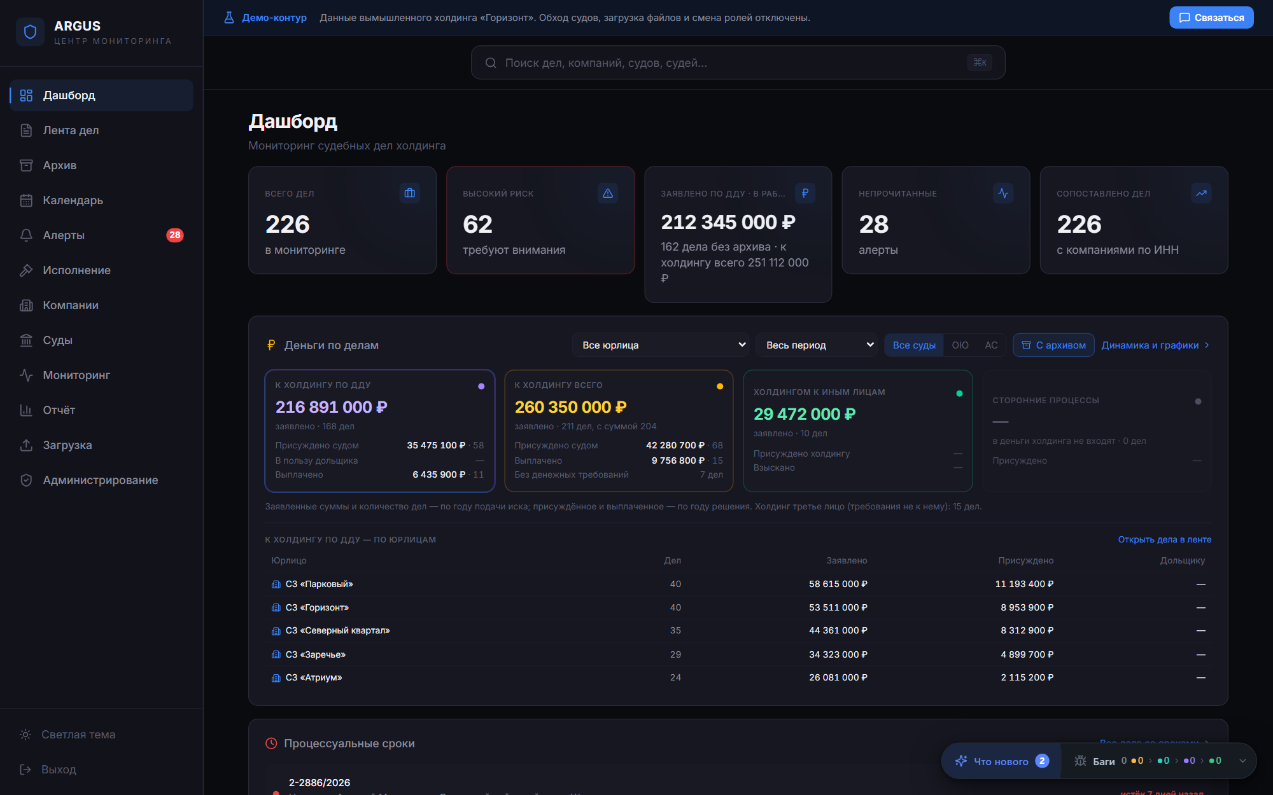Open Лента дел in sidebar
This screenshot has height=795, width=1273.
point(101,130)
